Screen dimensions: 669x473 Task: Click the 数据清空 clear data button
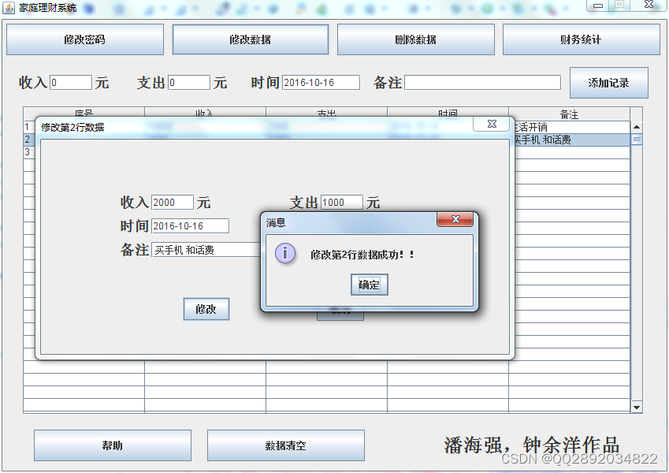coord(285,445)
